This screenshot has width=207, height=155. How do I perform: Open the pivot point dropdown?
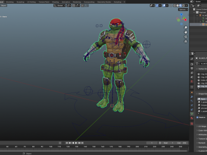pyautogui.click(x=69, y=6)
